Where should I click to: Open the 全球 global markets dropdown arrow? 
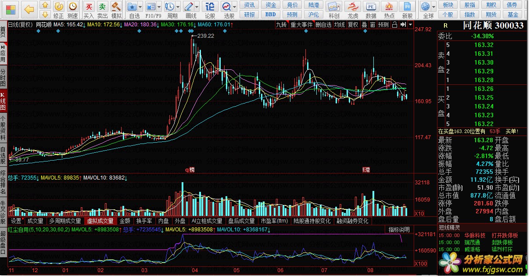coord(433,7)
